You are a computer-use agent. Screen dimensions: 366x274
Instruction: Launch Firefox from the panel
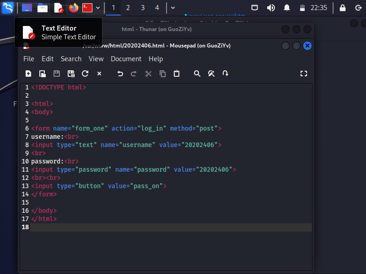coord(74,8)
